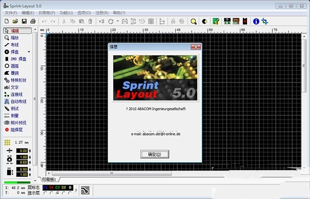The width and height of the screenshot is (310, 199).
Task: Create a new file with the blank page icon
Action: click(x=7, y=21)
